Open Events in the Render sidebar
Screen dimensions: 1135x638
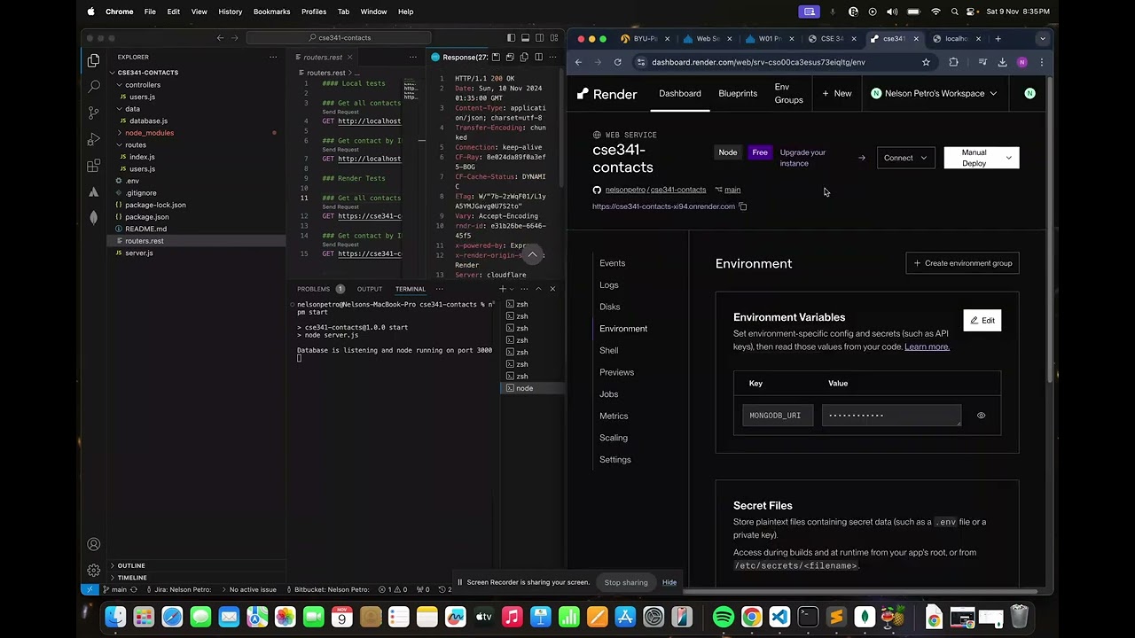click(x=612, y=263)
